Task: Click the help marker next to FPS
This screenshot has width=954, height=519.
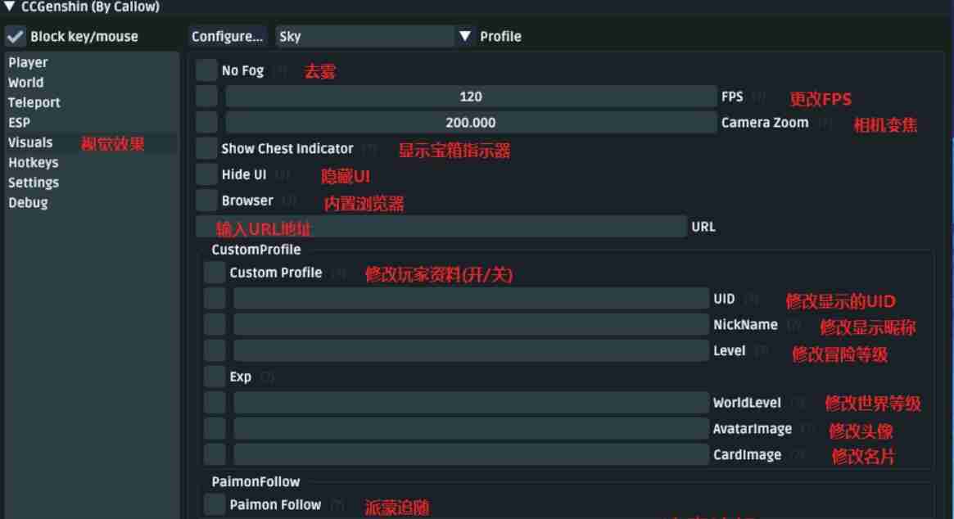Action: pos(759,97)
